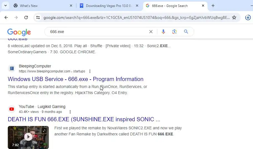Switch to Downloading Vegas Pro 13.0 tab

tap(109, 6)
